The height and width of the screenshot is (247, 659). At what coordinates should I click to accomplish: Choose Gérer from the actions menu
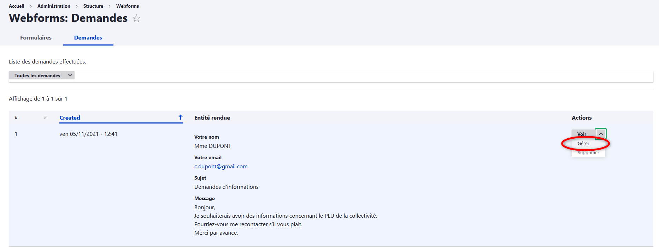(x=583, y=144)
